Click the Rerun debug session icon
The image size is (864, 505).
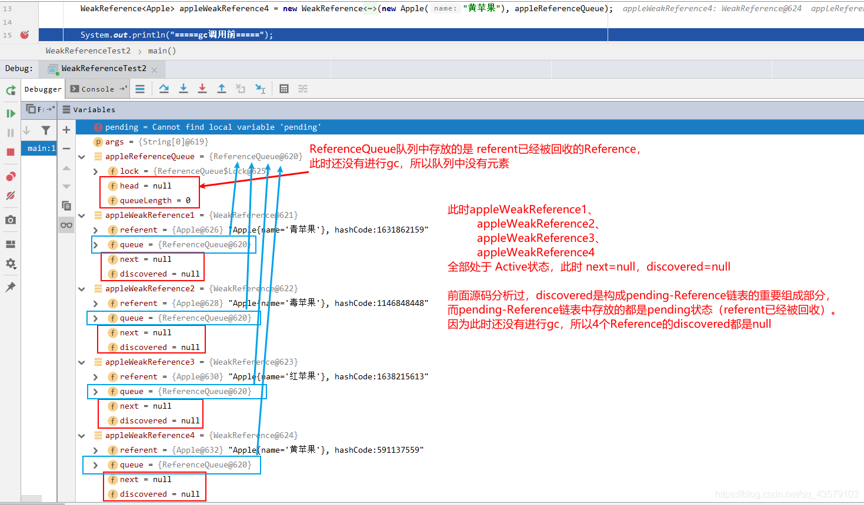[11, 90]
